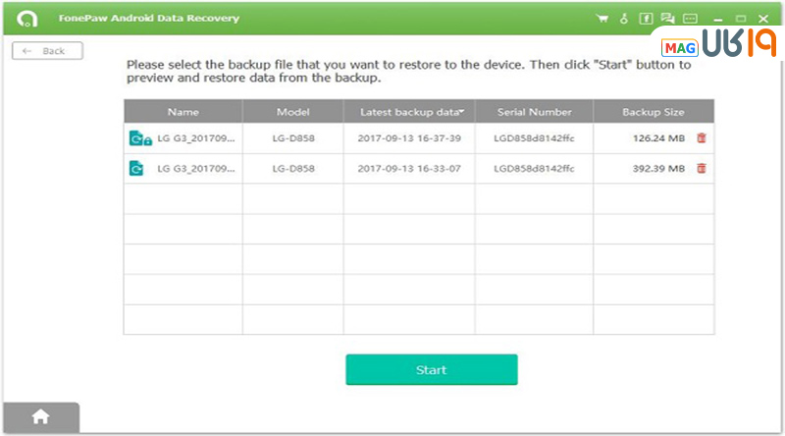
Task: Click the encrypted backup file icon
Action: click(x=139, y=138)
